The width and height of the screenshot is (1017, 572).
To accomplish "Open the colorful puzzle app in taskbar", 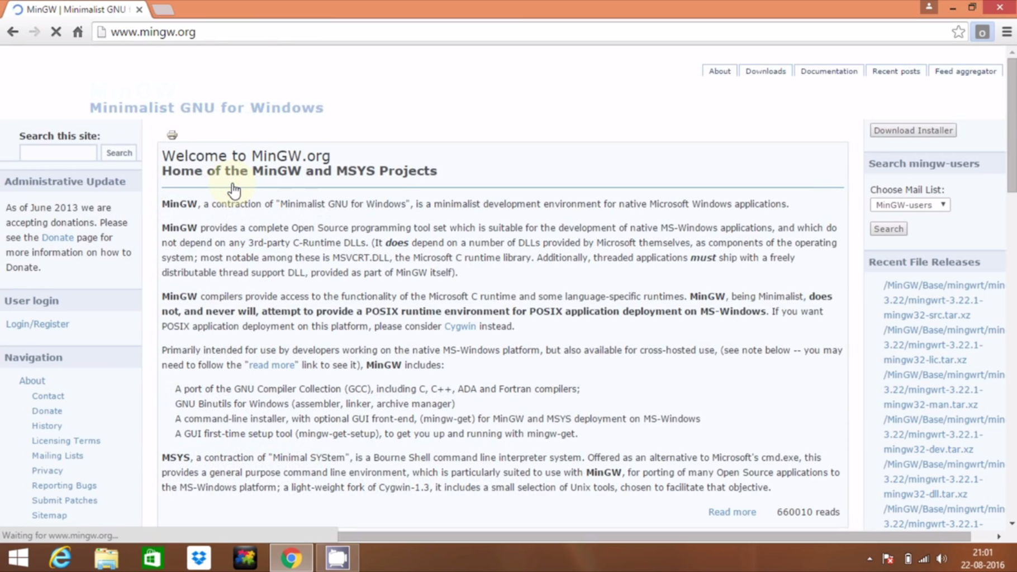I will [245, 557].
